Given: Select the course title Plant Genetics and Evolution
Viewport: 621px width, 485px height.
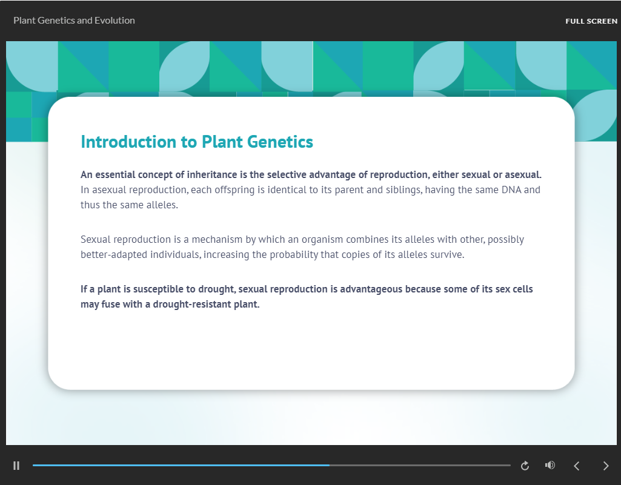Looking at the screenshot, I should pyautogui.click(x=74, y=20).
